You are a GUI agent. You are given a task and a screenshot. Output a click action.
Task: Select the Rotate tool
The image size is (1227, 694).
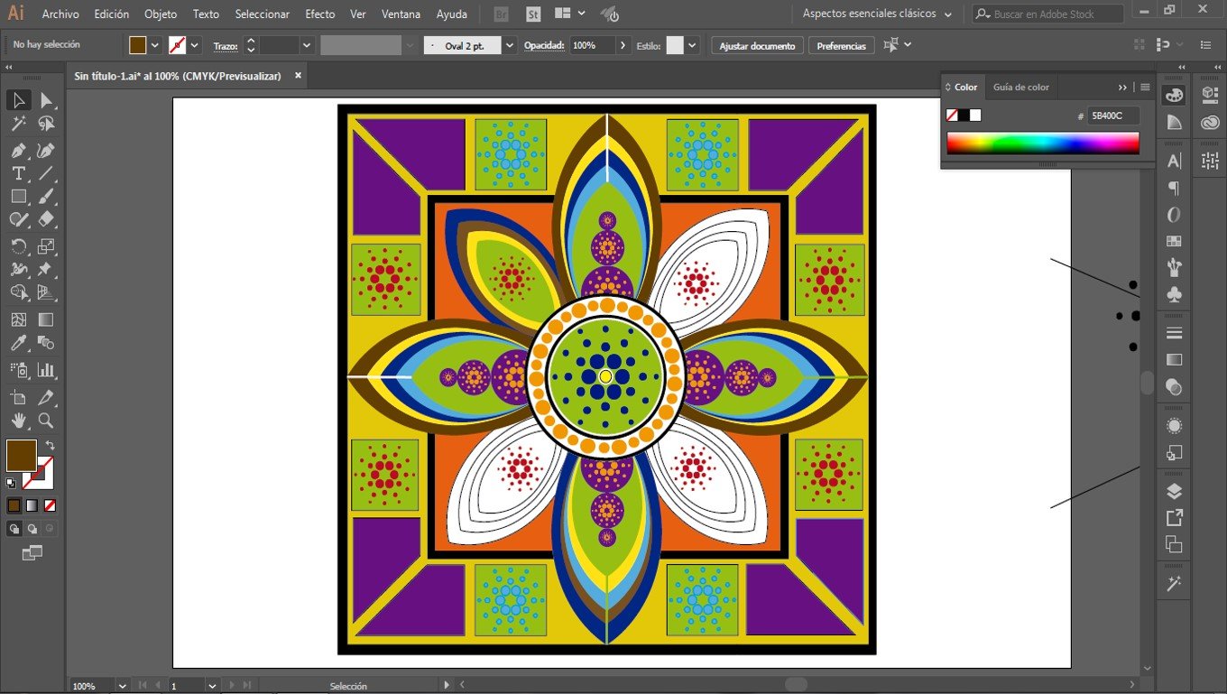(x=18, y=246)
